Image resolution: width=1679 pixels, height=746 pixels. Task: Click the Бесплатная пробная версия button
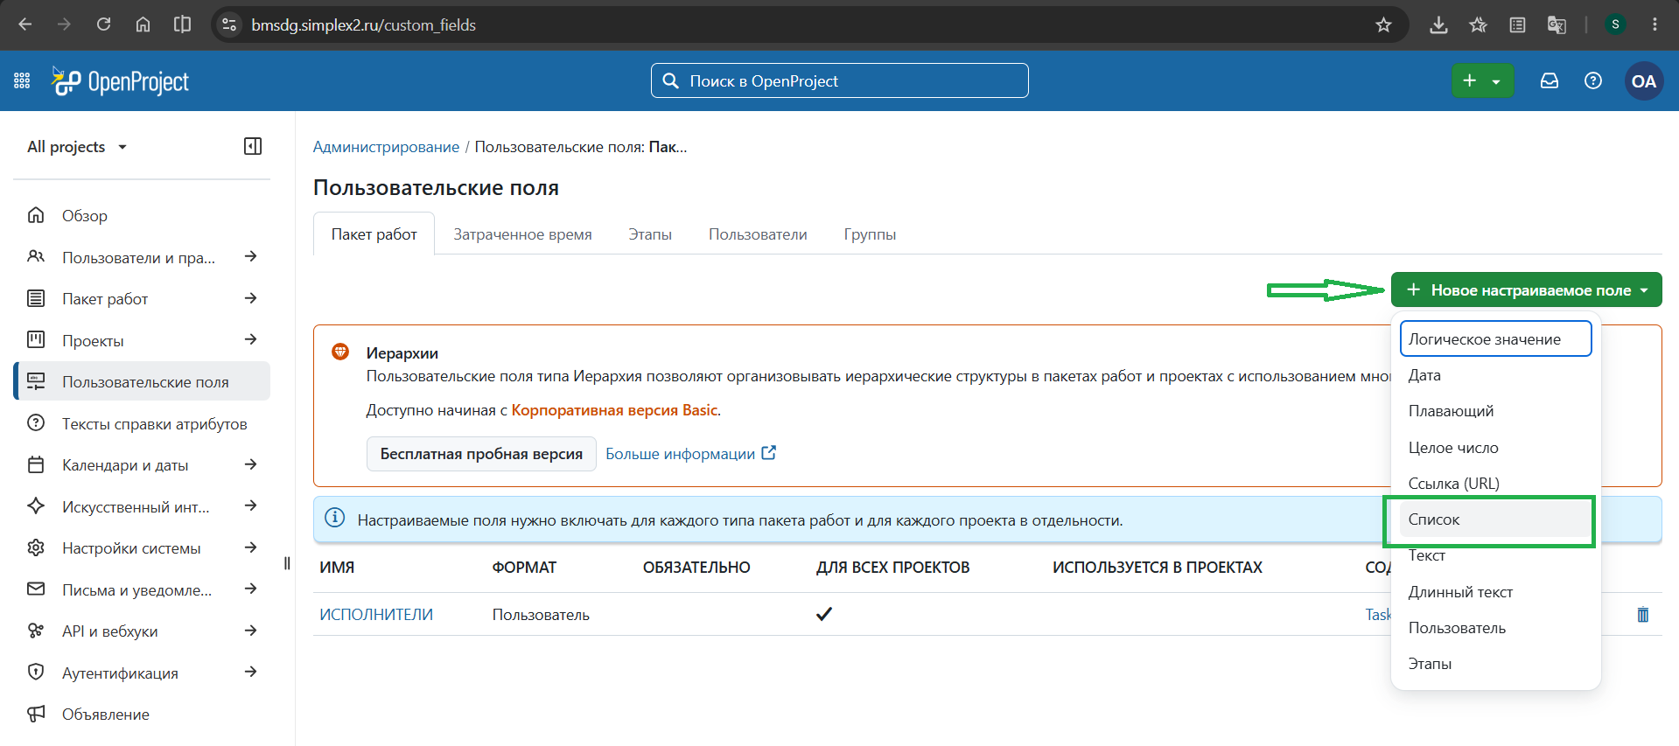tap(481, 454)
